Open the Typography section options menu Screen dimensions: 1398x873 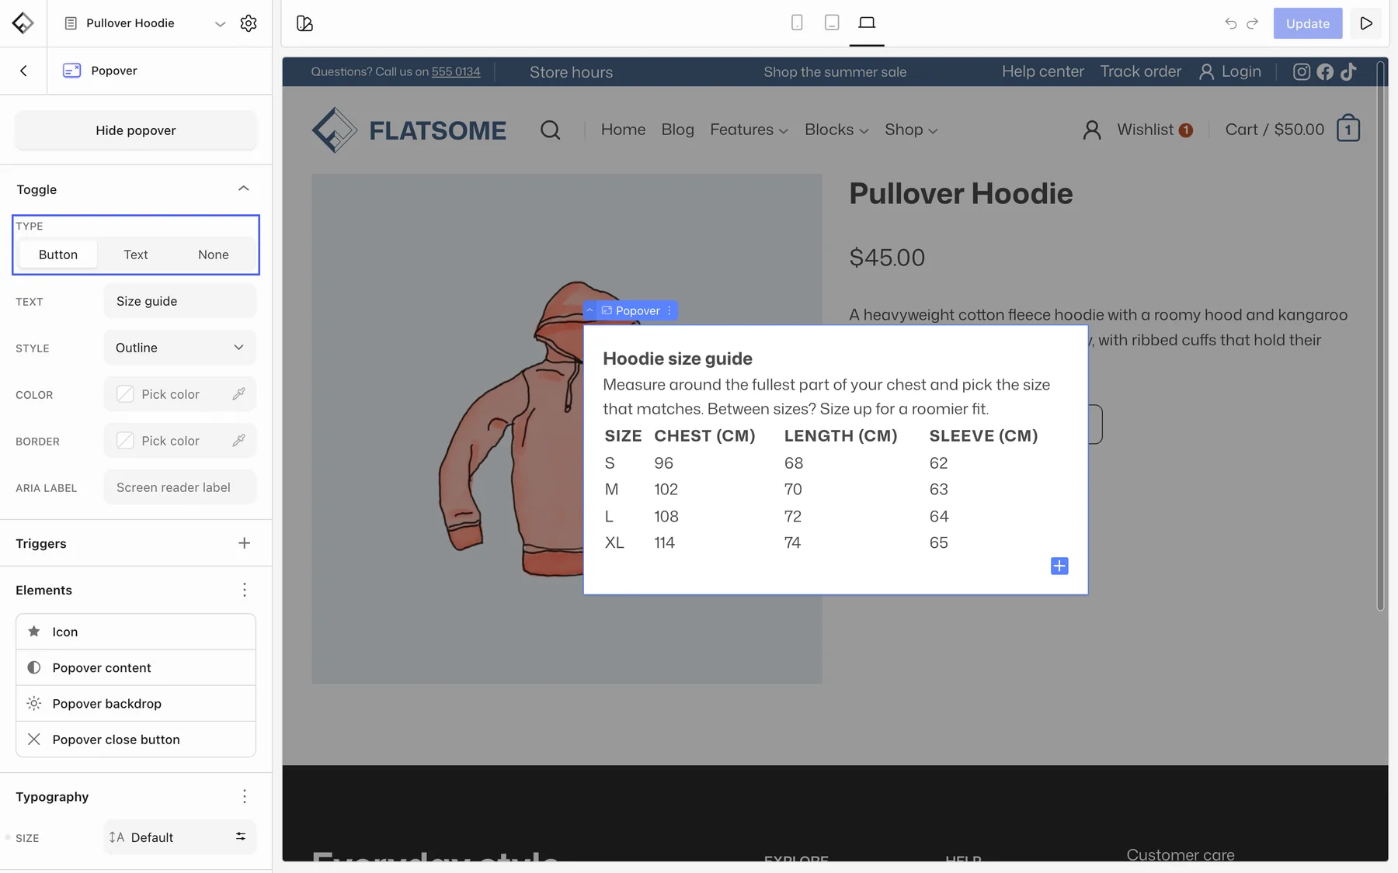coord(245,796)
